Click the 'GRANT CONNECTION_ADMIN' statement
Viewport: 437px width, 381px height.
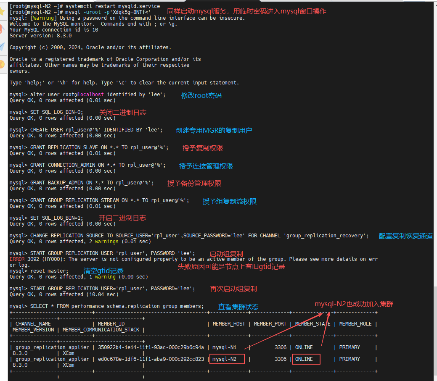pyautogui.click(x=98, y=165)
